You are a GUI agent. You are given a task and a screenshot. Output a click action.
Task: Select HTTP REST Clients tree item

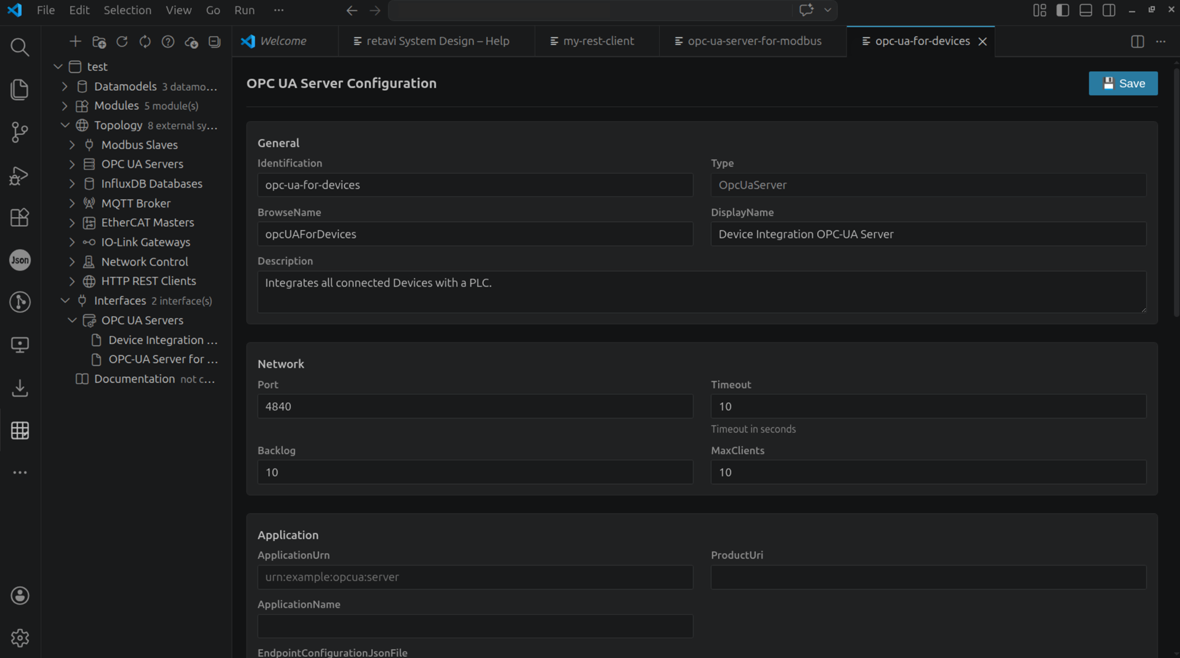(x=137, y=281)
